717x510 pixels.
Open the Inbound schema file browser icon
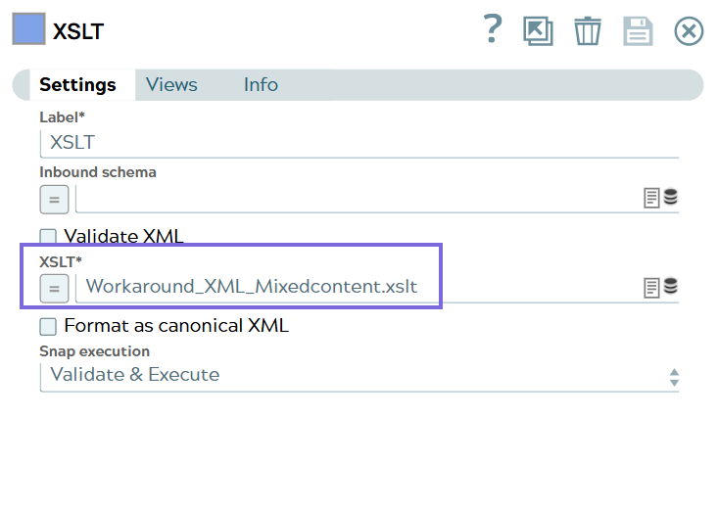(652, 198)
